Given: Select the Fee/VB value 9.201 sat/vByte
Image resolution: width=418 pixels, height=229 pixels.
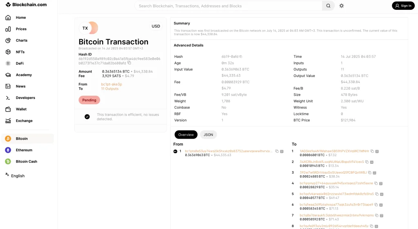Looking at the screenshot, I should [234, 95].
